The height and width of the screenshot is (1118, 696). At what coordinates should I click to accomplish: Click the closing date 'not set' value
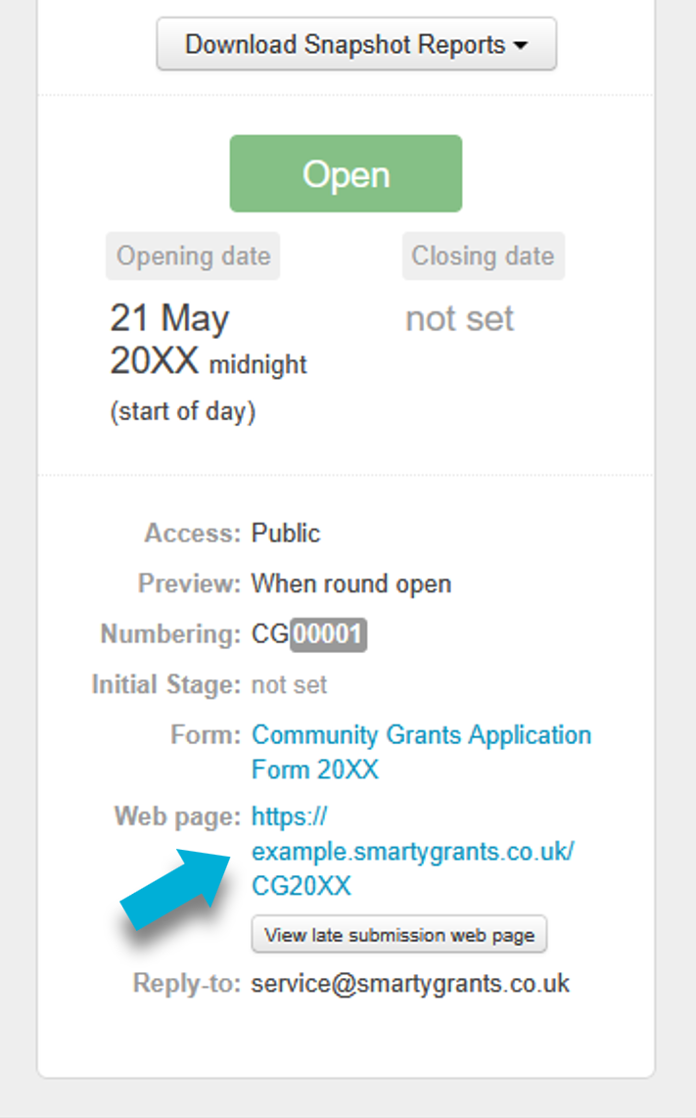(459, 319)
